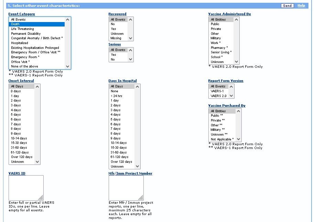Open the VAERS ID heading link
Viewport: 315px width, 222px height.
[17, 173]
